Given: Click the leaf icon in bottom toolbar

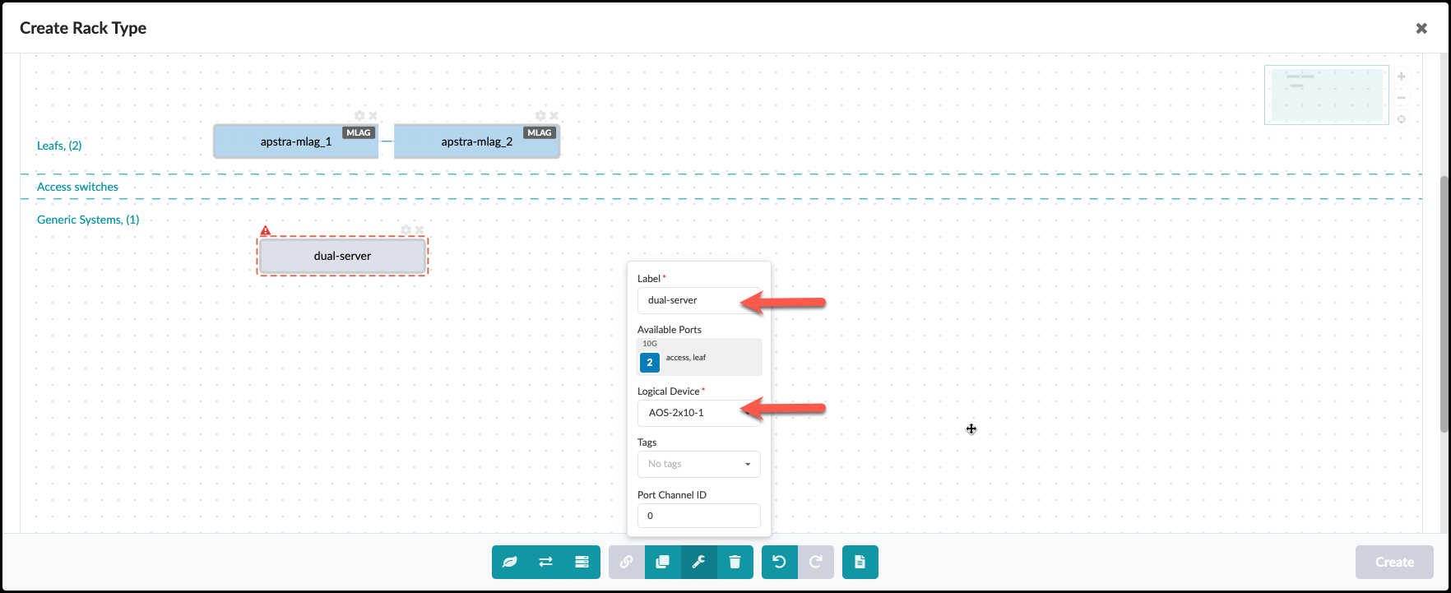Looking at the screenshot, I should coord(510,563).
